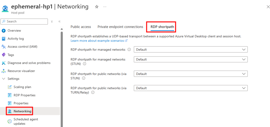Viewport: 270px width, 127px height.
Task: Click the Activity log icon
Action: coord(4,39)
